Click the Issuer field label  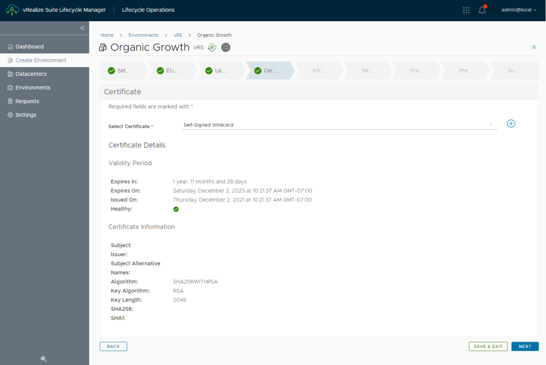point(119,254)
